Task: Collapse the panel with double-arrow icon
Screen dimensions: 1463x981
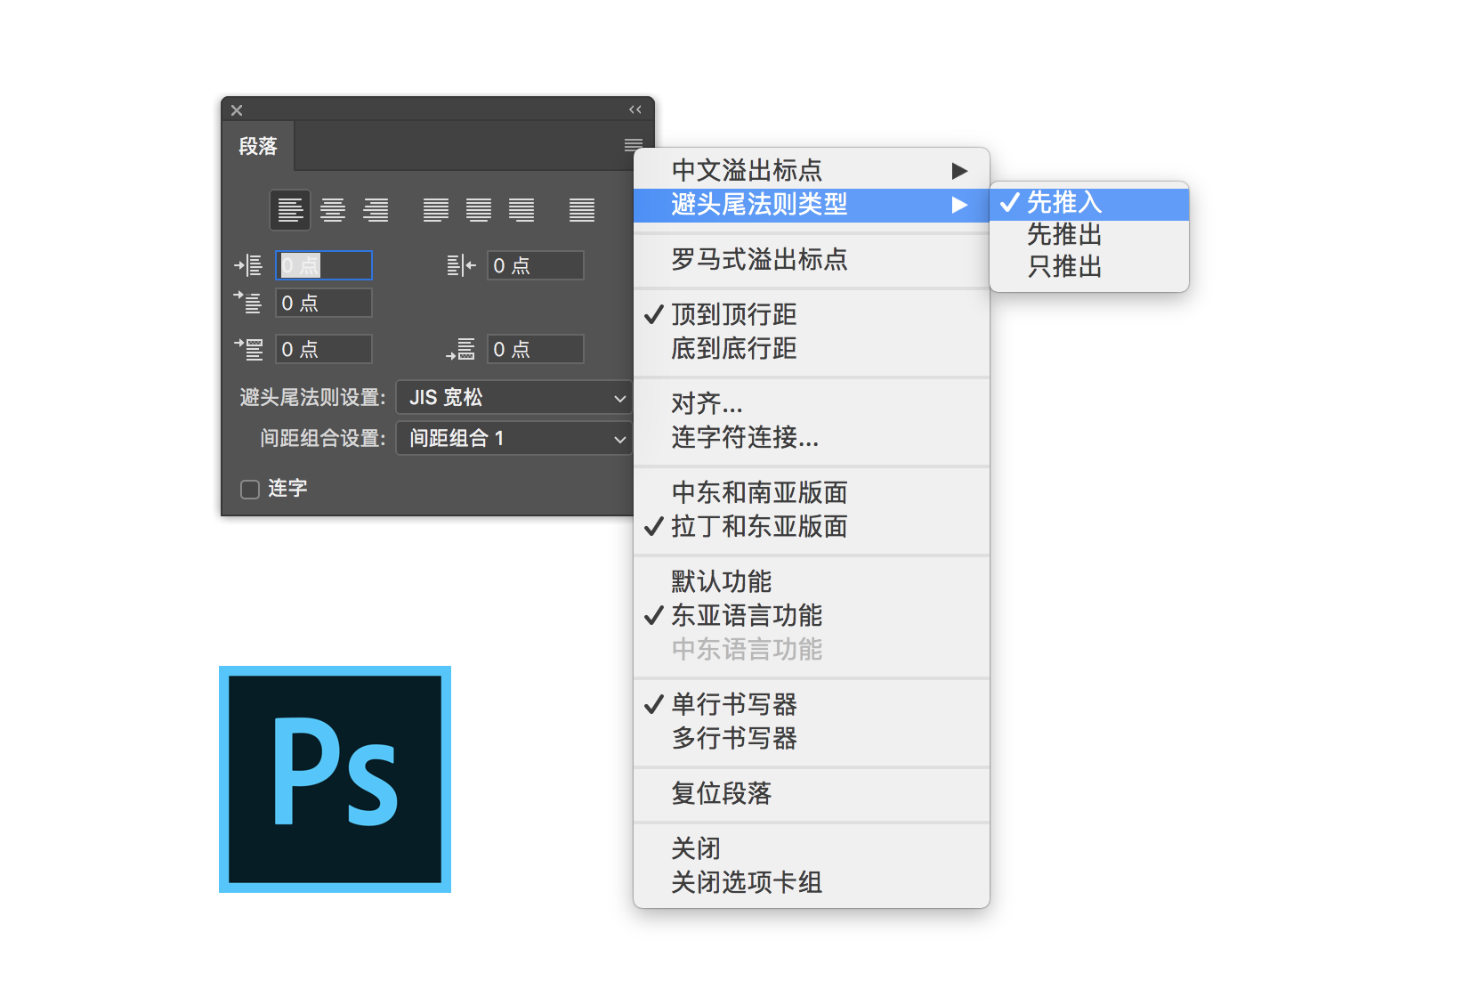Action: point(635,109)
